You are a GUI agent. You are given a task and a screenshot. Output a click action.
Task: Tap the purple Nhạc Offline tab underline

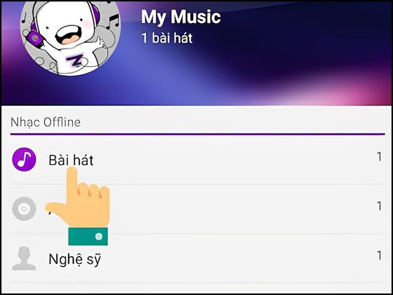point(198,134)
